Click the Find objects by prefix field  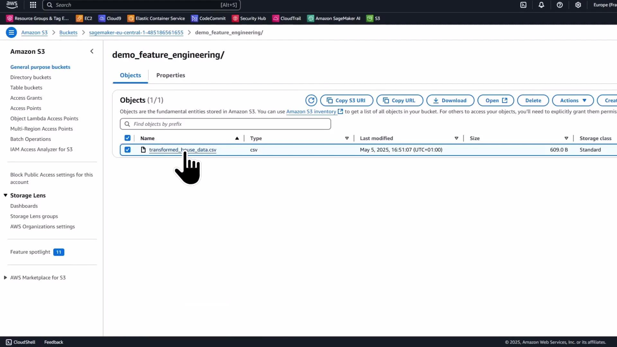tap(225, 124)
